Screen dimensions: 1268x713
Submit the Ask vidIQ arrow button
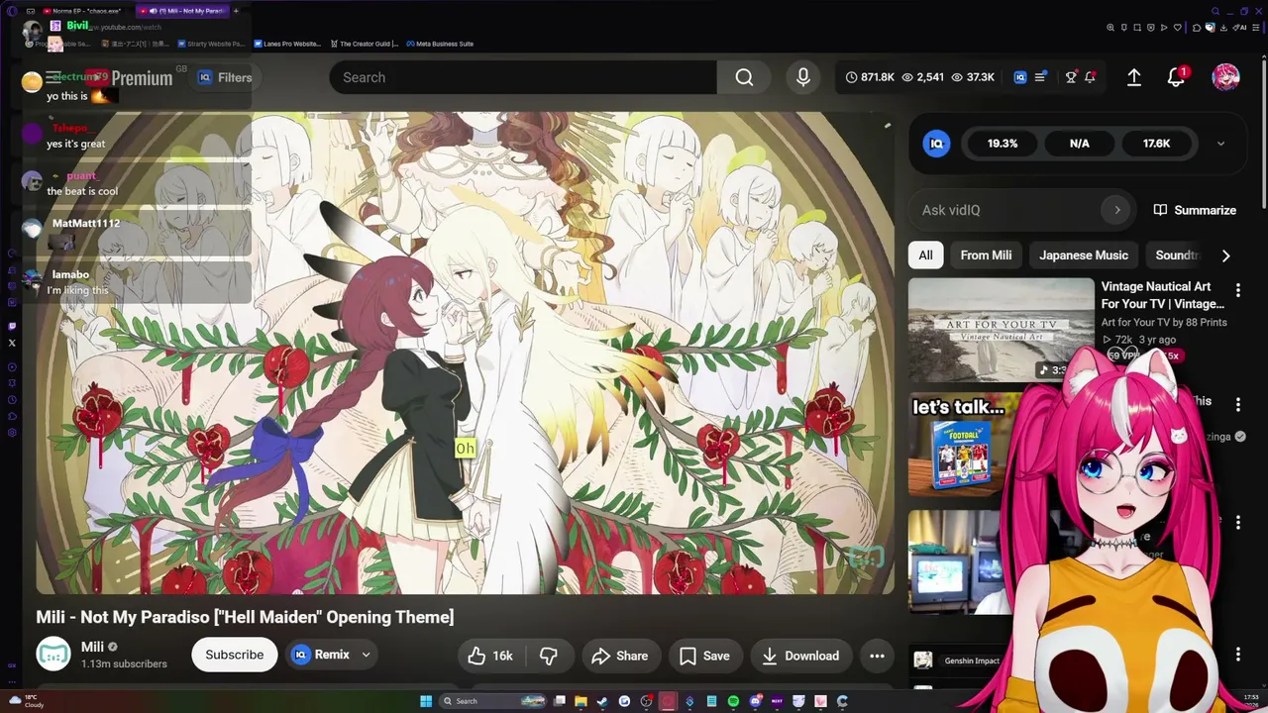click(x=1117, y=210)
